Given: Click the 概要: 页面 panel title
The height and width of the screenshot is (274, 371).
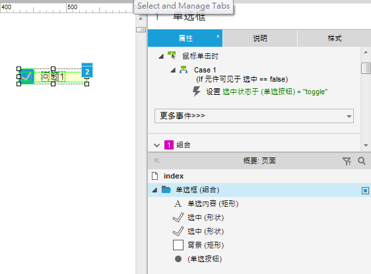Looking at the screenshot, I should point(259,161).
